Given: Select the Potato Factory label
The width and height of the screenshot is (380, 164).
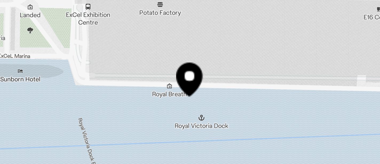Looking at the screenshot, I should pyautogui.click(x=160, y=13).
